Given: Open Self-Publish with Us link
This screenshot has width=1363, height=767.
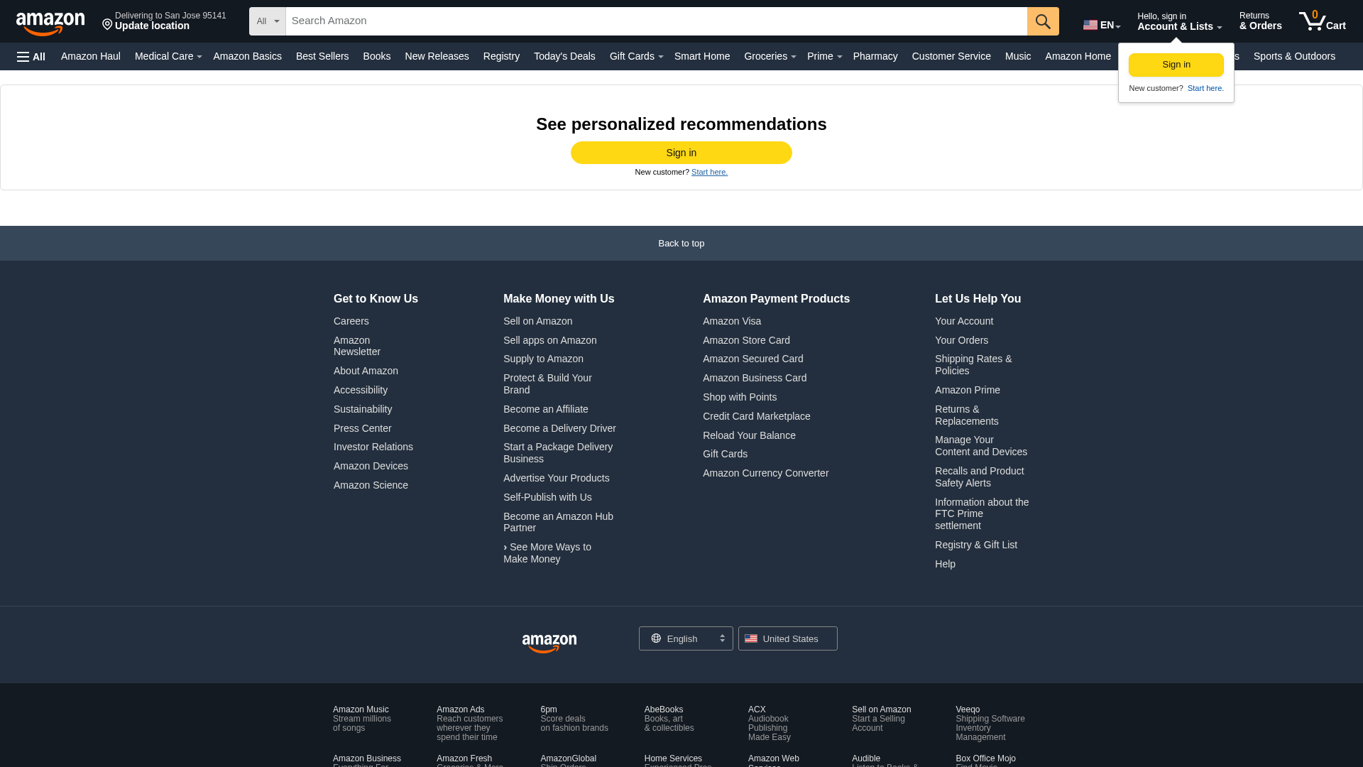Looking at the screenshot, I should pos(547,497).
